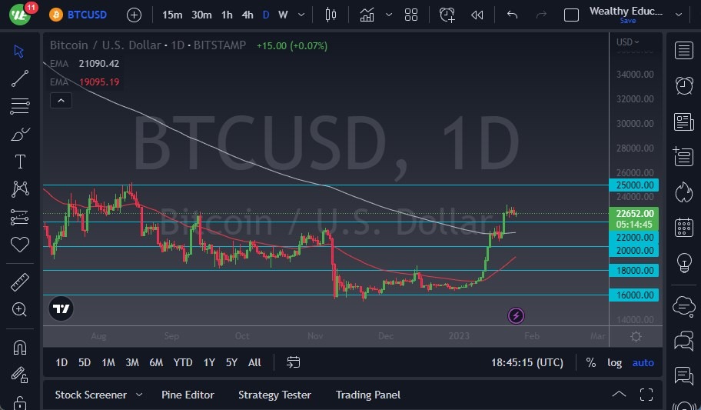Open the chart patterns tool
The image size is (701, 410).
[x=20, y=189]
